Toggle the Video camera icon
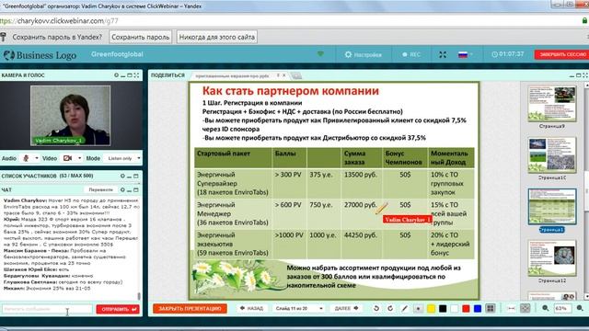This screenshot has width=589, height=331. pos(67,158)
